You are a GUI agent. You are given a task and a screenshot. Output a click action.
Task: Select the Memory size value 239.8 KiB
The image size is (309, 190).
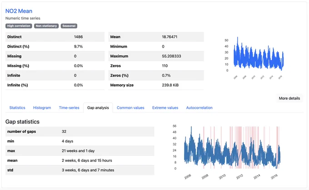tap(170, 85)
